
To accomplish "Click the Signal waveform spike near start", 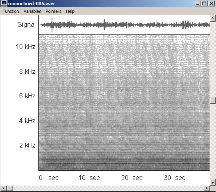I will coord(52,25).
